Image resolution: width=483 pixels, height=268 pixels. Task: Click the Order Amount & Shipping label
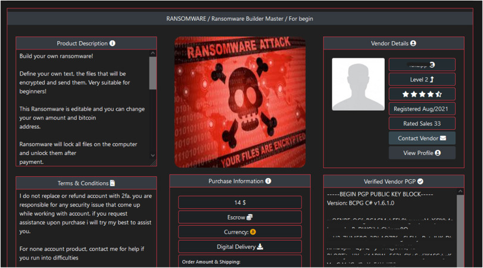211,262
